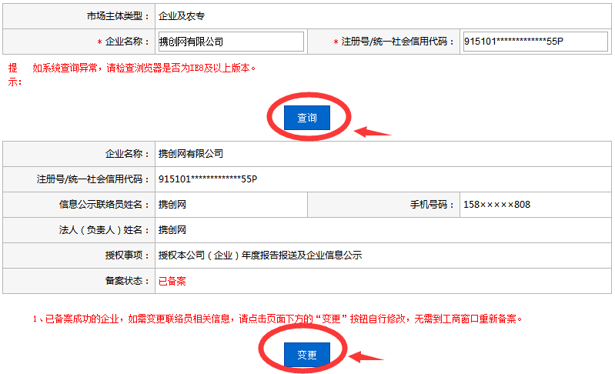
Task: Click the 注册号/统一社会信用代码 input box
Action: (x=525, y=42)
